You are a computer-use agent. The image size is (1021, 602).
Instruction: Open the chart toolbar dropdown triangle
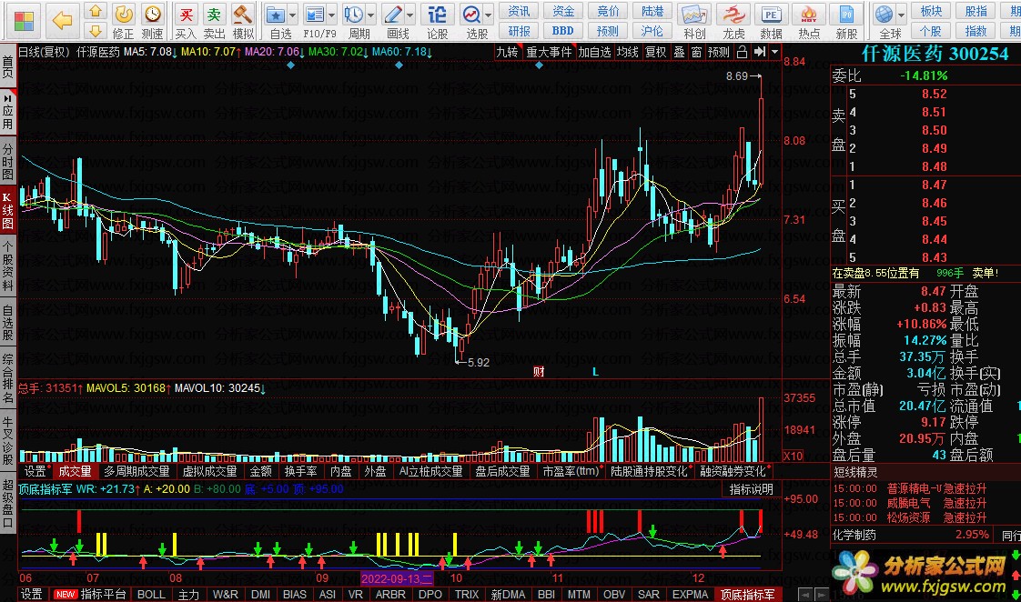click(774, 52)
